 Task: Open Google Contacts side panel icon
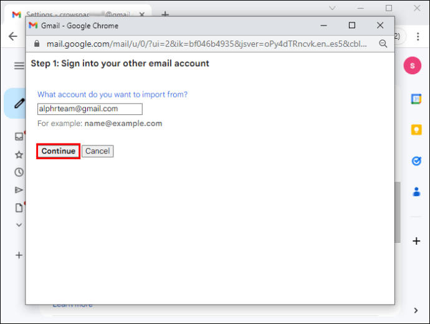point(416,192)
